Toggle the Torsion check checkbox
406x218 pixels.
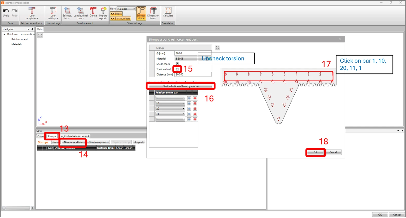coord(177,69)
